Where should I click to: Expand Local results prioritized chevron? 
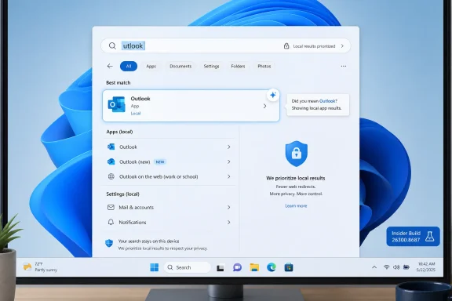pyautogui.click(x=342, y=46)
